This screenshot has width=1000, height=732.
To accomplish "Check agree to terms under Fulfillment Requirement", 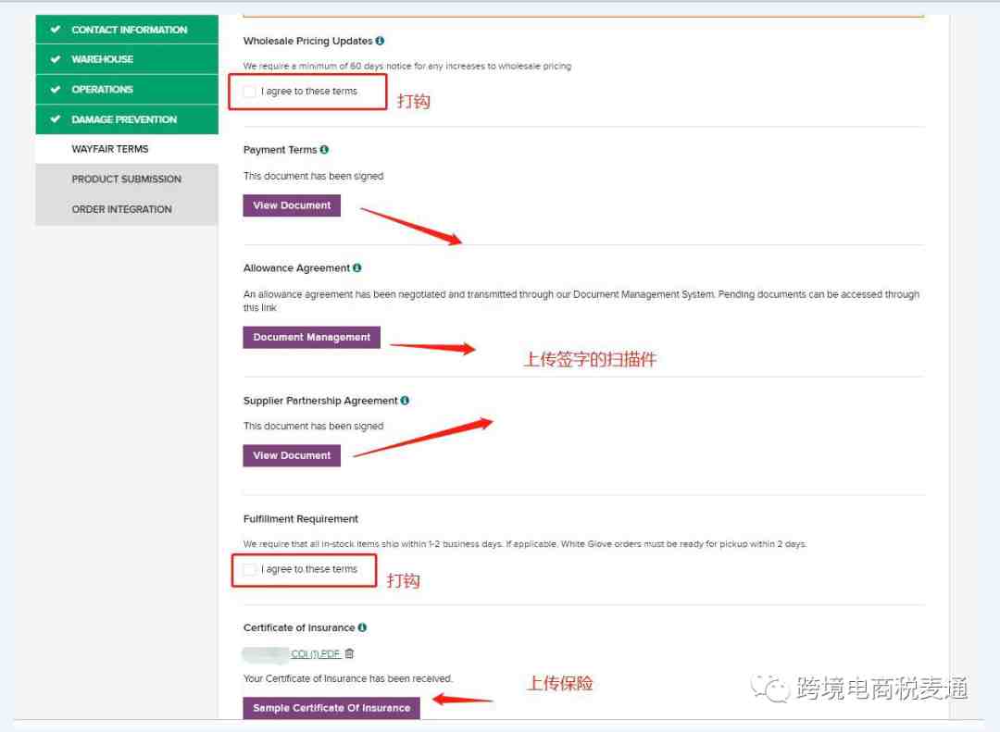I will [250, 569].
